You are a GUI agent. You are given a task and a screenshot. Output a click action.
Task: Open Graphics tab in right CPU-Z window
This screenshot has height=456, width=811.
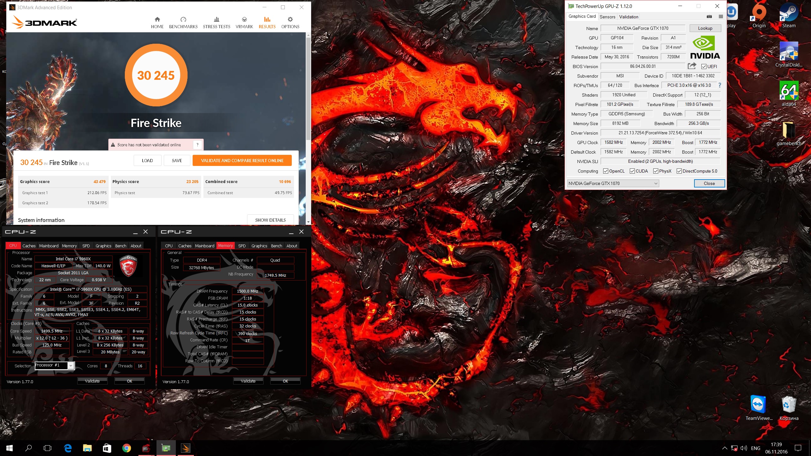click(x=259, y=246)
